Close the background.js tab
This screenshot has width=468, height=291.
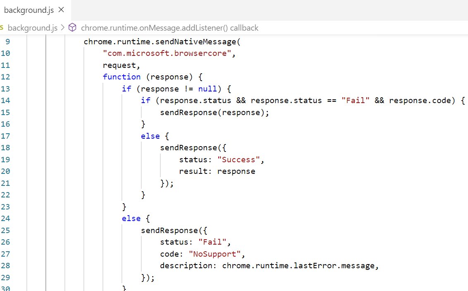[60, 10]
